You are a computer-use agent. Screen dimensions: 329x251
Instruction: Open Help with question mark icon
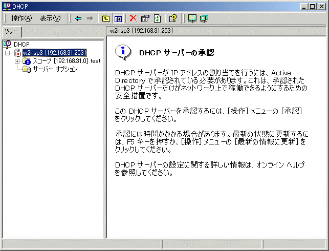(172, 18)
